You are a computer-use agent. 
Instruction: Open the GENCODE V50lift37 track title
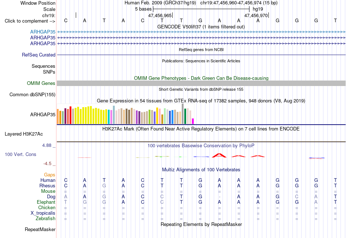[x=201, y=27]
